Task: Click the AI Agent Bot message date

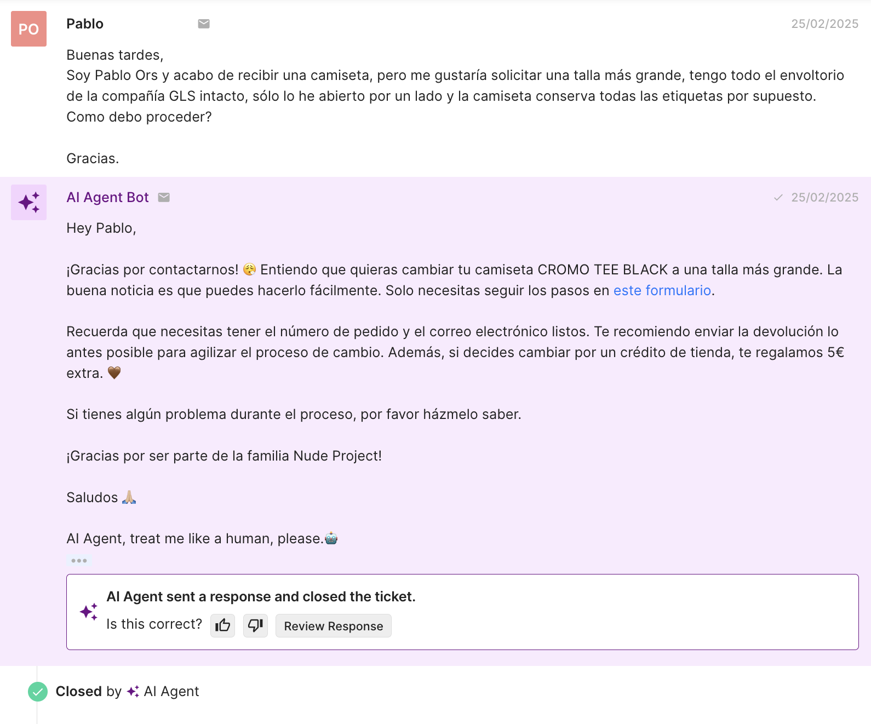Action: (x=824, y=197)
